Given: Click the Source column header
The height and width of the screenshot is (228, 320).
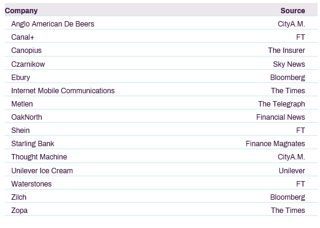Looking at the screenshot, I should tap(293, 11).
